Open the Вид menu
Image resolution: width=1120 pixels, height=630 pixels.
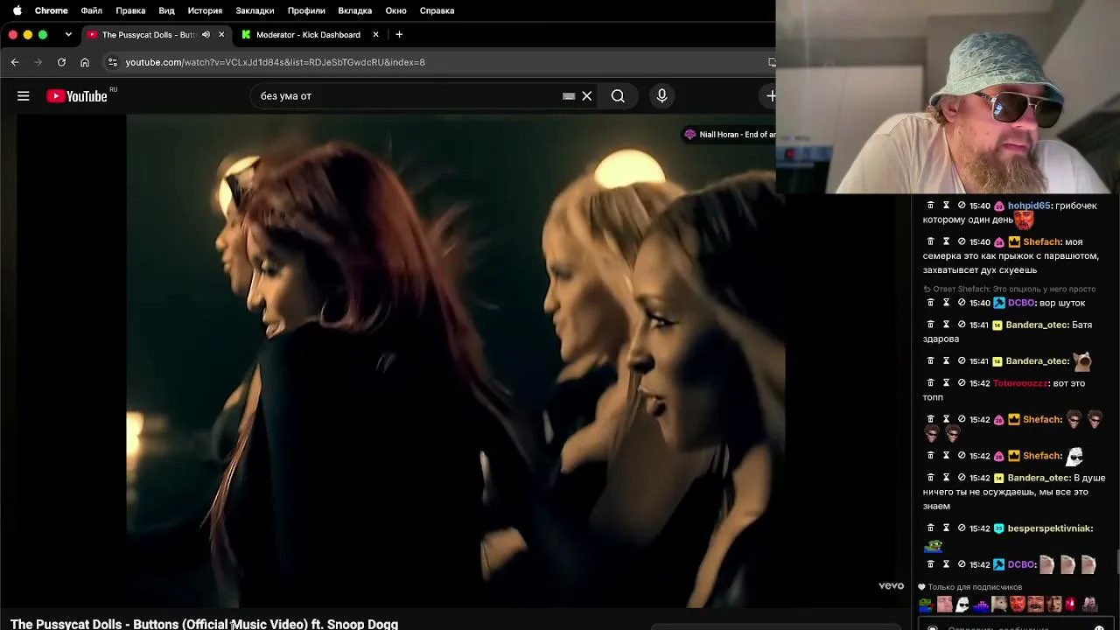tap(166, 10)
